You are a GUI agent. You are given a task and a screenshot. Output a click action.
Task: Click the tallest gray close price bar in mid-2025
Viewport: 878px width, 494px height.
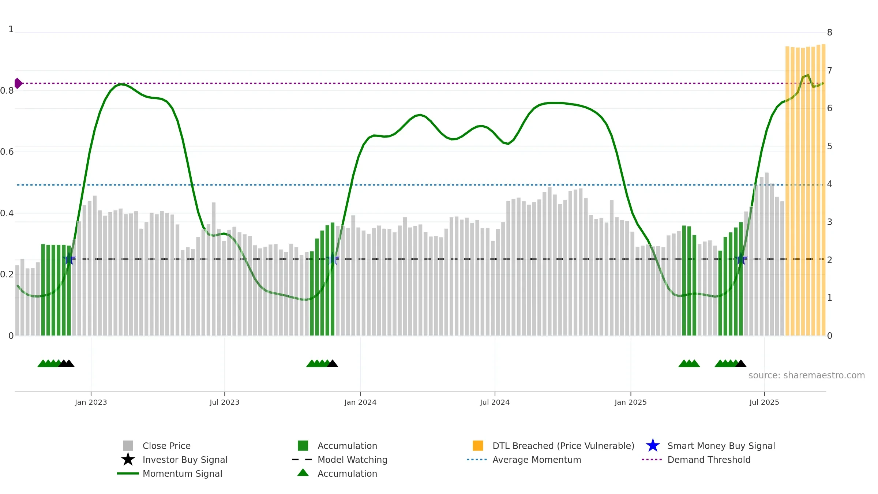click(x=767, y=254)
